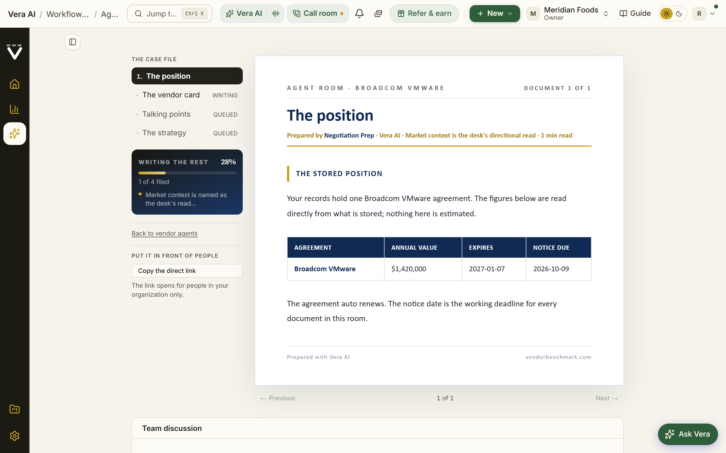Open the folder chart icon in sidebar
This screenshot has width=726, height=453.
14,409
